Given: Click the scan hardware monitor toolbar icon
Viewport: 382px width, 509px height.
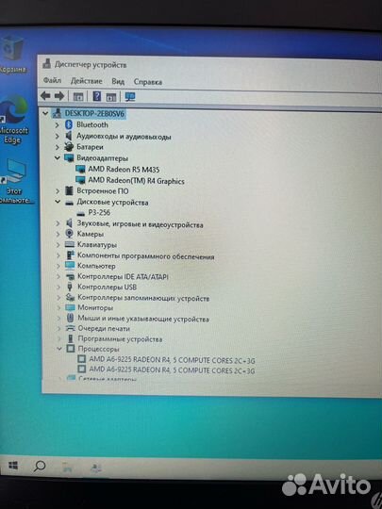Looking at the screenshot, I should click(130, 96).
